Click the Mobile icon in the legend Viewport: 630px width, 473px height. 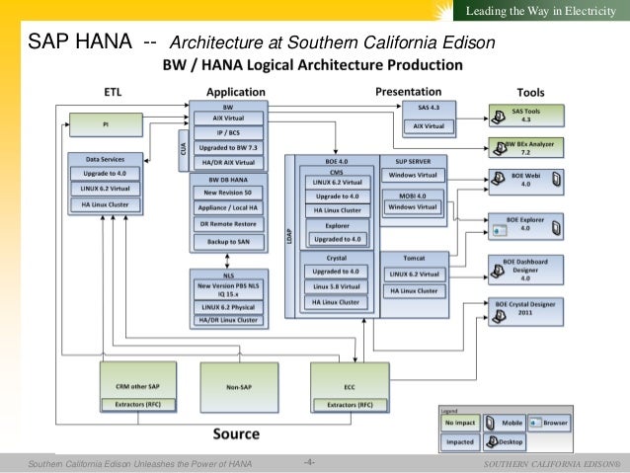(490, 423)
